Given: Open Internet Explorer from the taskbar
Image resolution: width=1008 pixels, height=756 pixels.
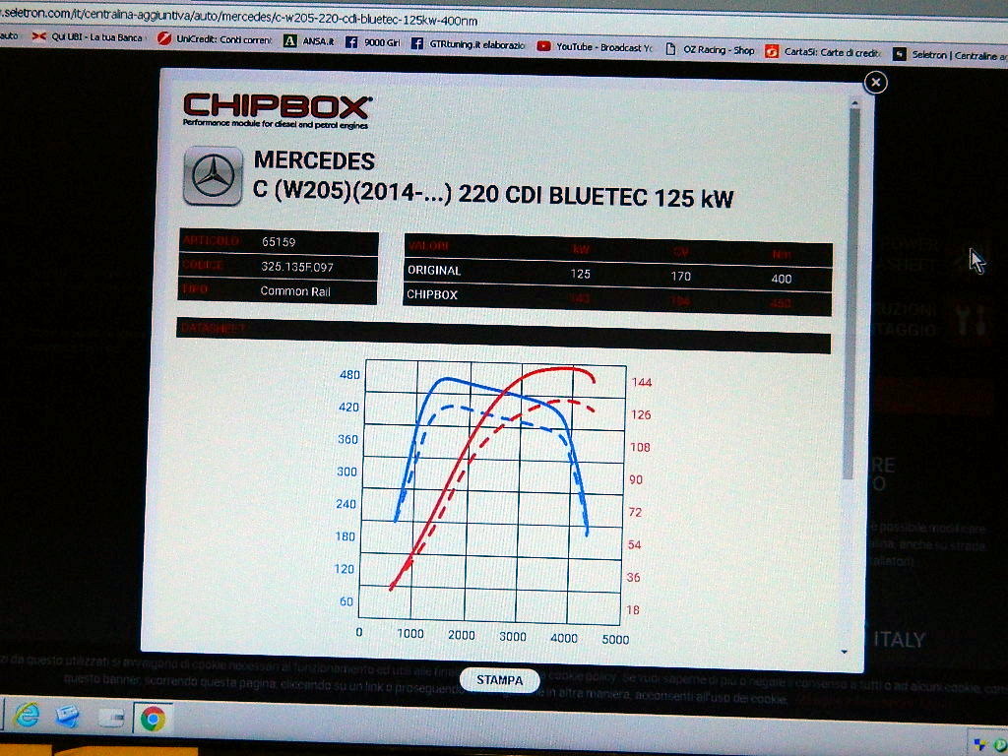Looking at the screenshot, I should pyautogui.click(x=26, y=715).
